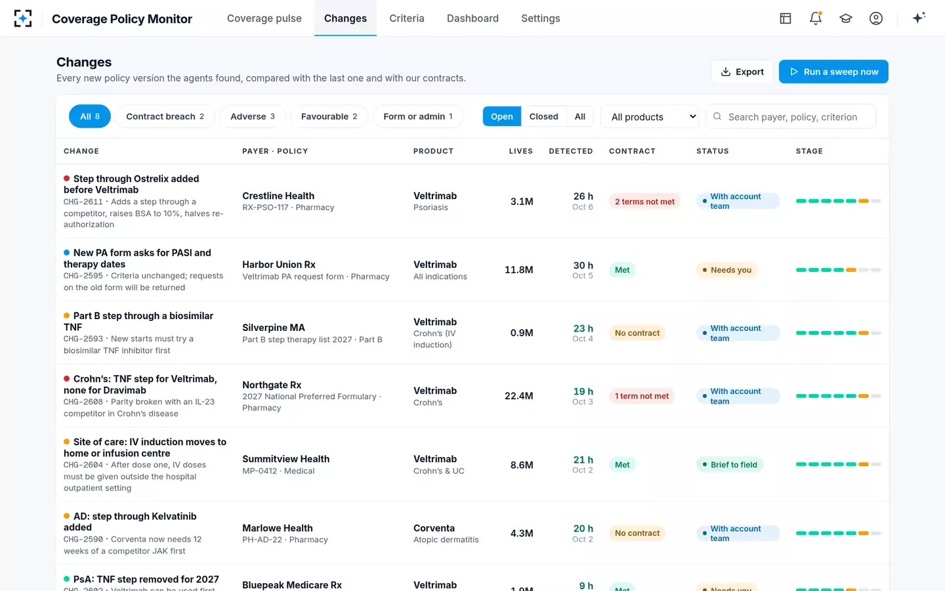
Task: Click blue dot beside New PA form
Action: coord(67,252)
